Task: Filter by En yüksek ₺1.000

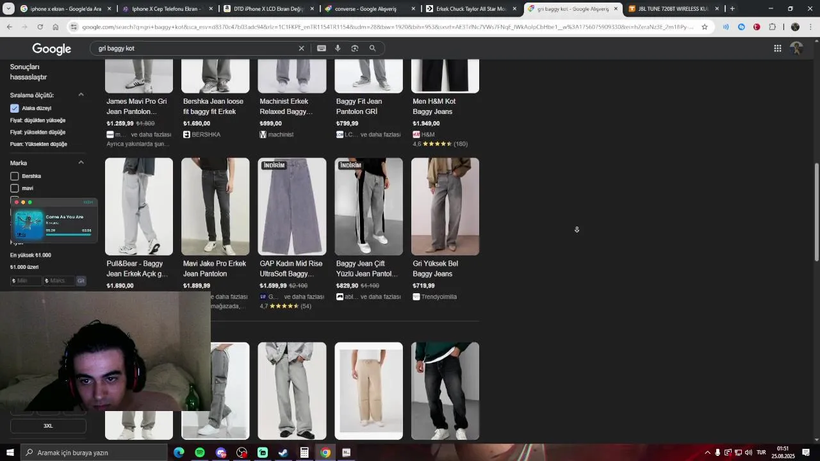Action: pos(31,255)
